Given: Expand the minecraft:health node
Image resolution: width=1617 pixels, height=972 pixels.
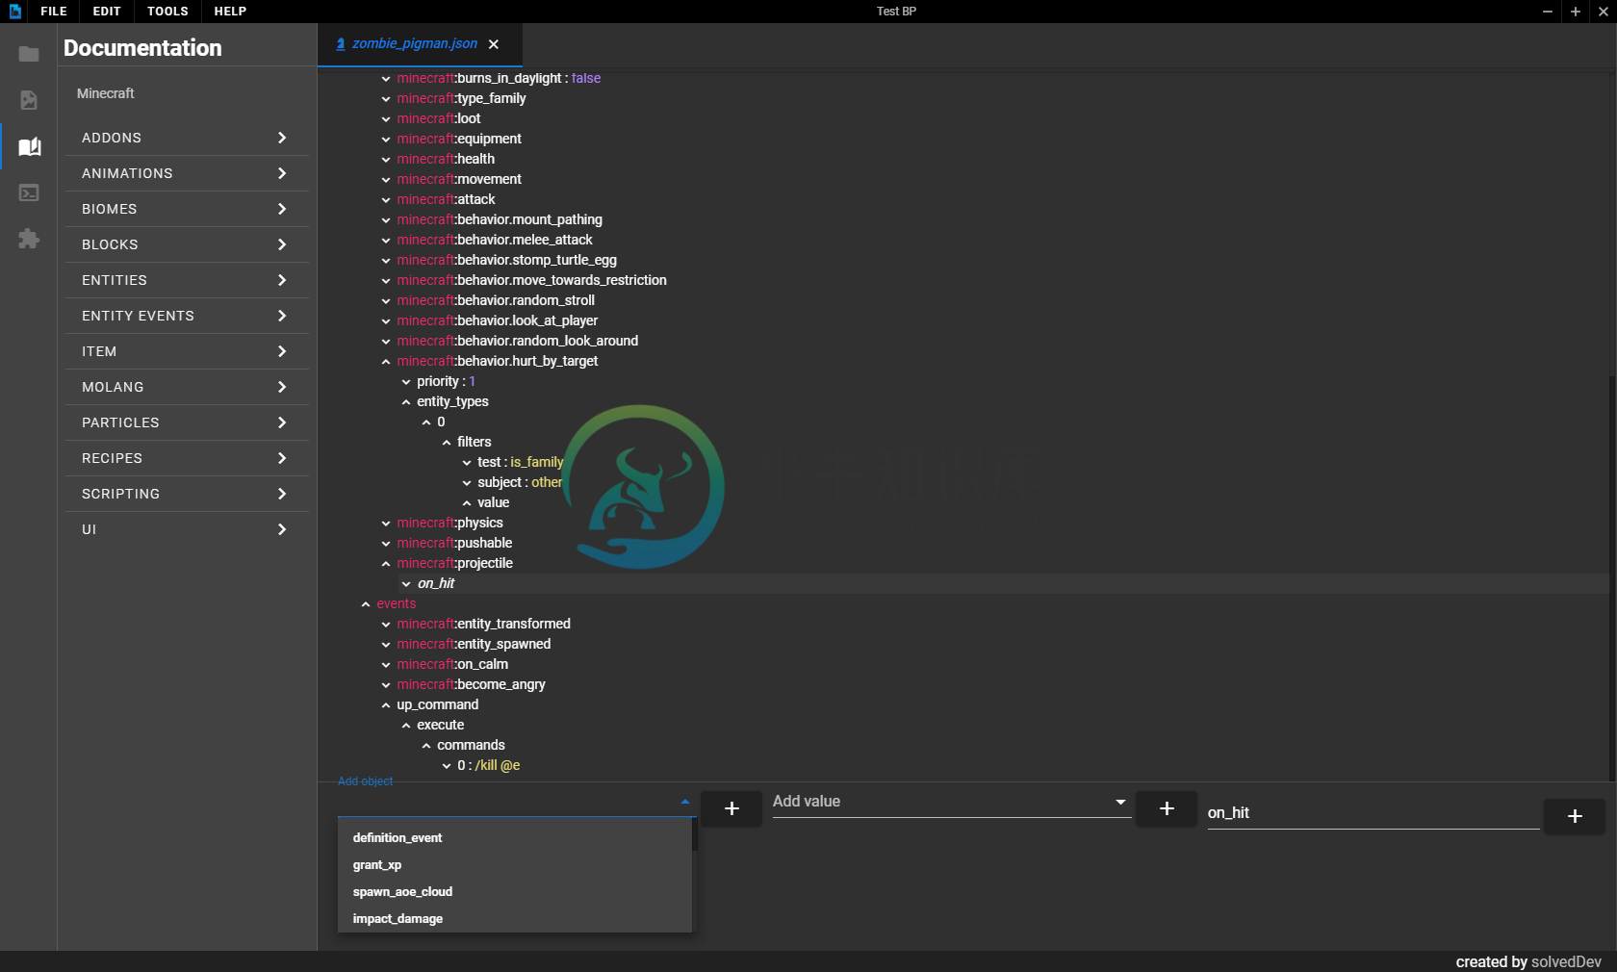Looking at the screenshot, I should coord(386,160).
